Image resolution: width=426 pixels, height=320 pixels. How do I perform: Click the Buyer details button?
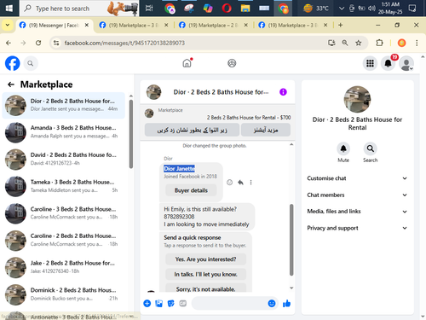(191, 190)
